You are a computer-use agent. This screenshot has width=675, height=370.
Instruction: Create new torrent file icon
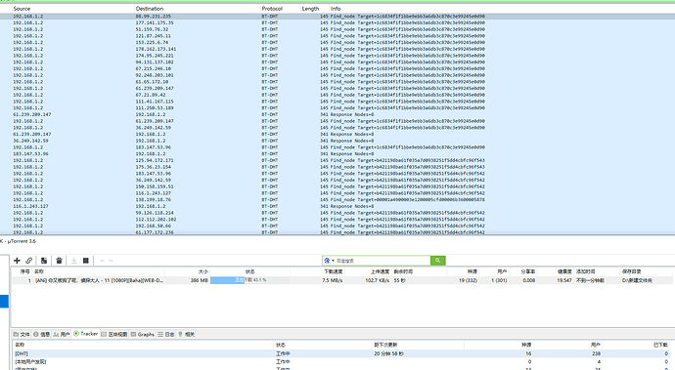coord(44,261)
